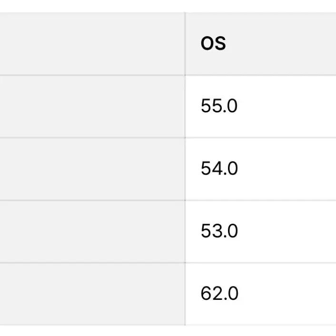Screen dimensions: 336x336
Task: Click the gray cell left of 55.0
Action: pyautogui.click(x=92, y=106)
